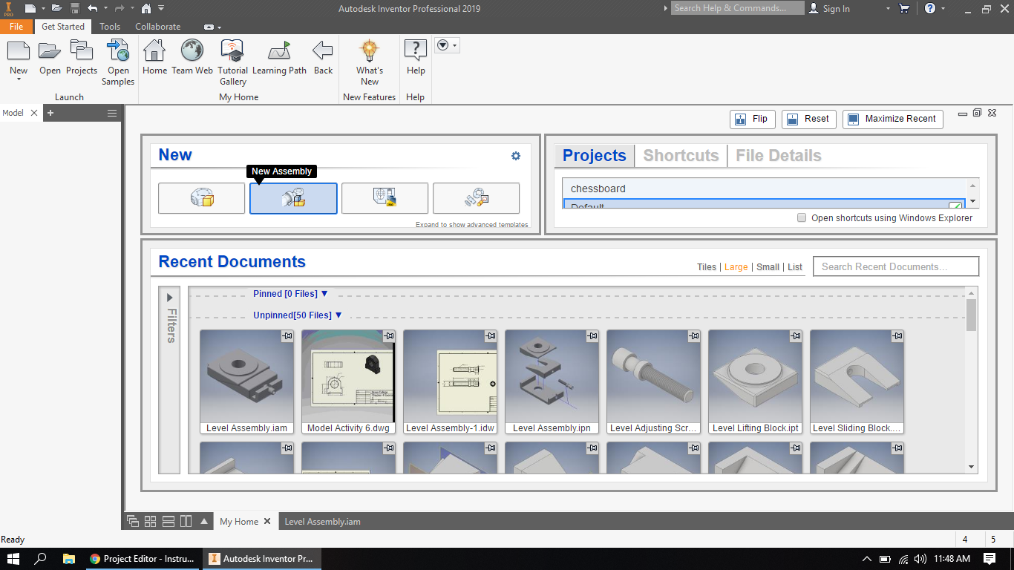Unpin the Level Assembly.iam recent document
This screenshot has width=1014, height=570.
tap(289, 336)
